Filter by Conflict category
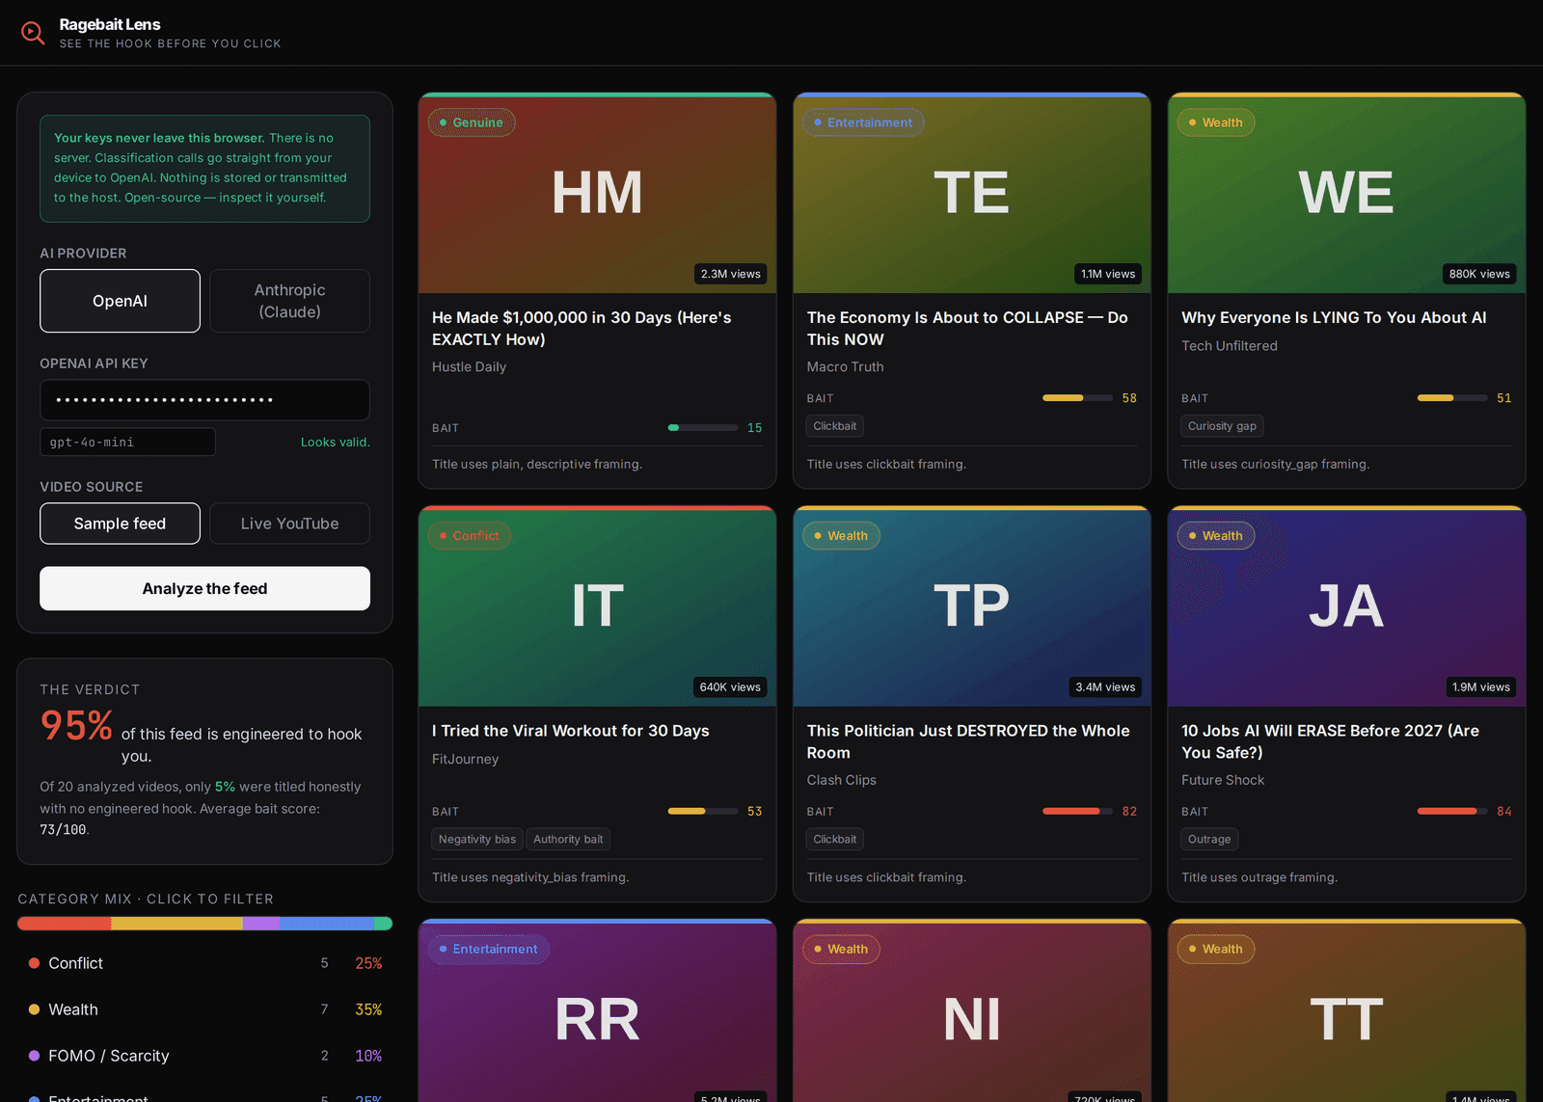Image resolution: width=1543 pixels, height=1102 pixels. click(x=204, y=963)
